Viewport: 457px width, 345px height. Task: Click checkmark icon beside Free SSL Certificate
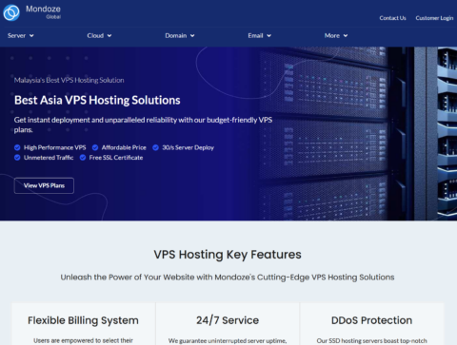[x=83, y=158]
